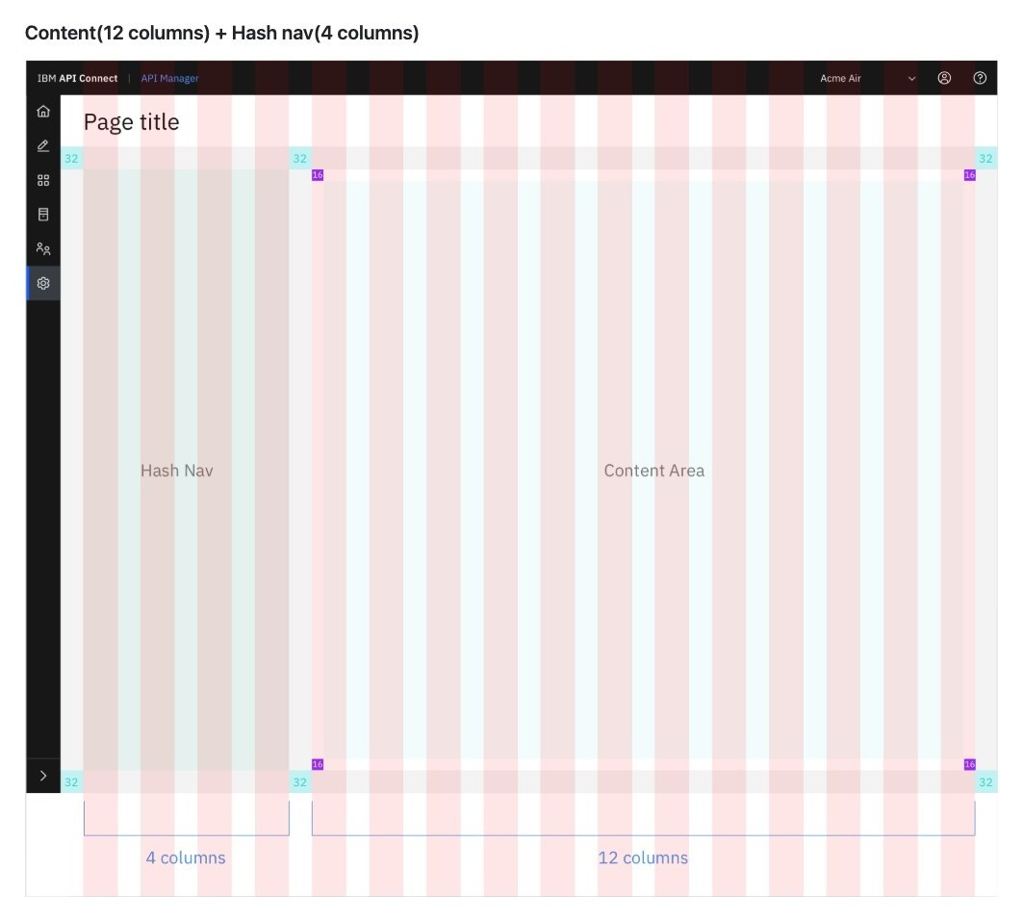
Task: Open the Home icon in sidebar
Action: (x=43, y=112)
